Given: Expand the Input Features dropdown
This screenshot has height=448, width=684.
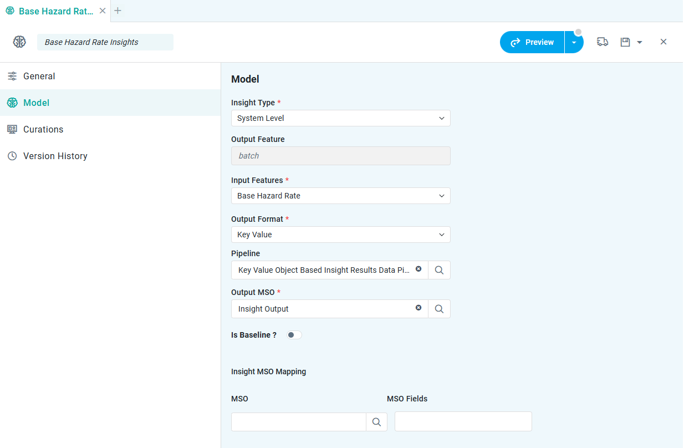Looking at the screenshot, I should (x=341, y=196).
